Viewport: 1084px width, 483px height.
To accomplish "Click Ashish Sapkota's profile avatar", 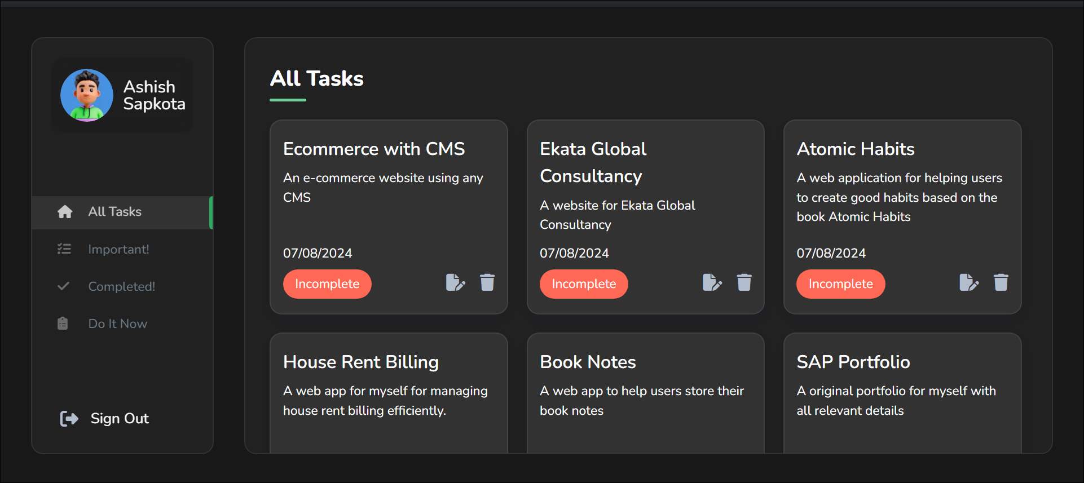I will coord(87,95).
